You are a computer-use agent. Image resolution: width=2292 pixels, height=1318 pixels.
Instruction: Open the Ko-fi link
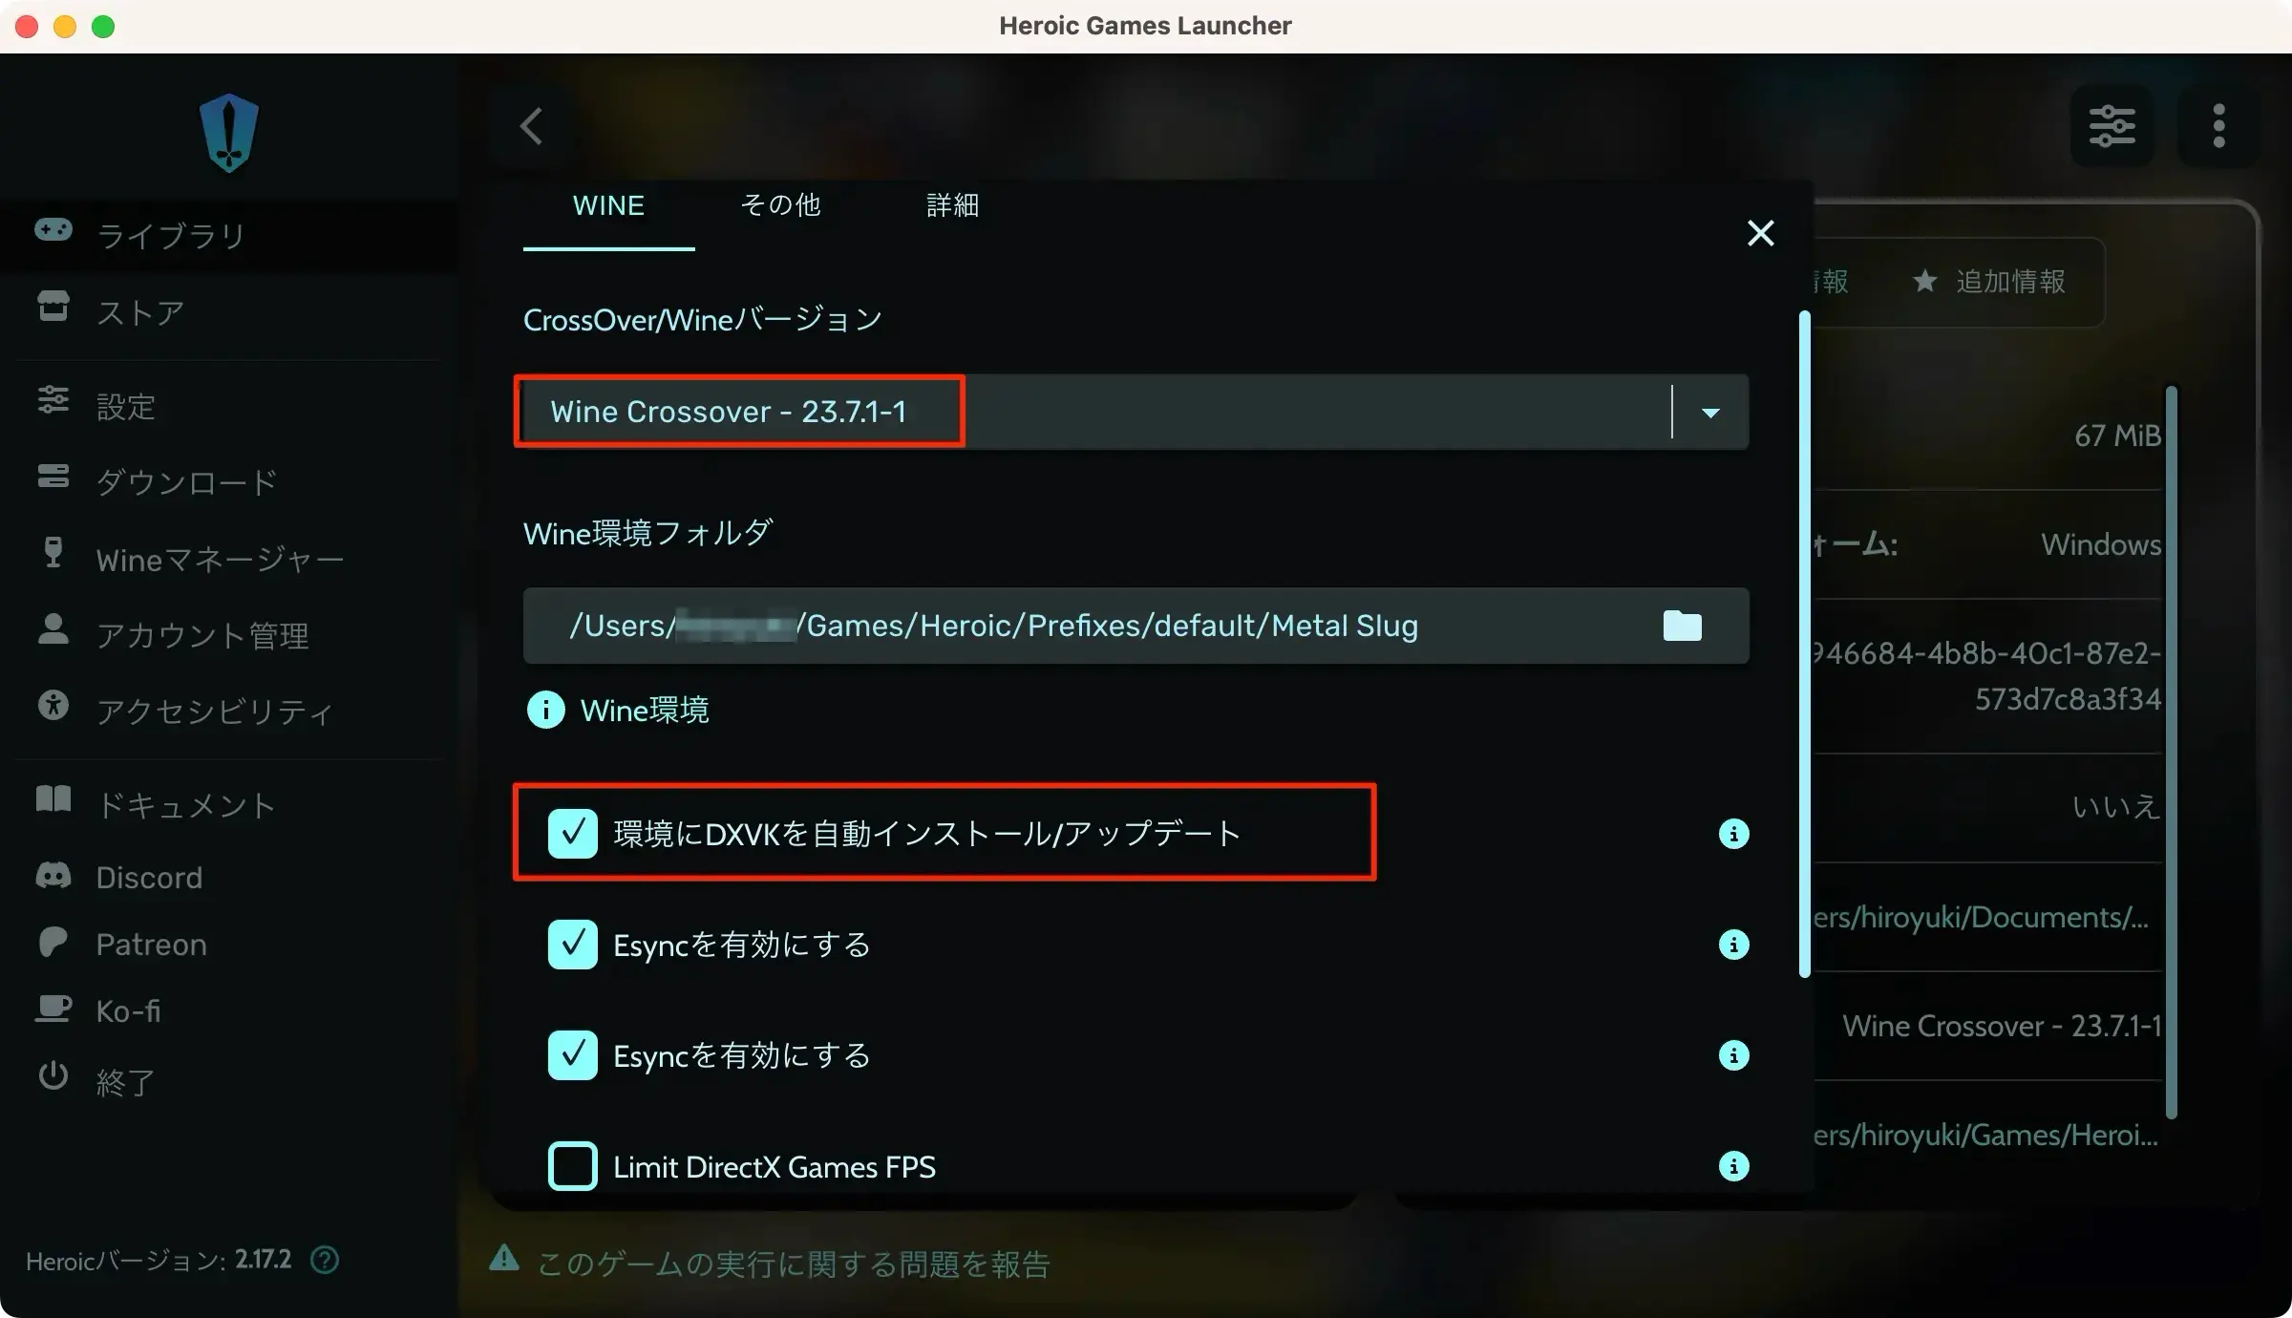[229, 1010]
